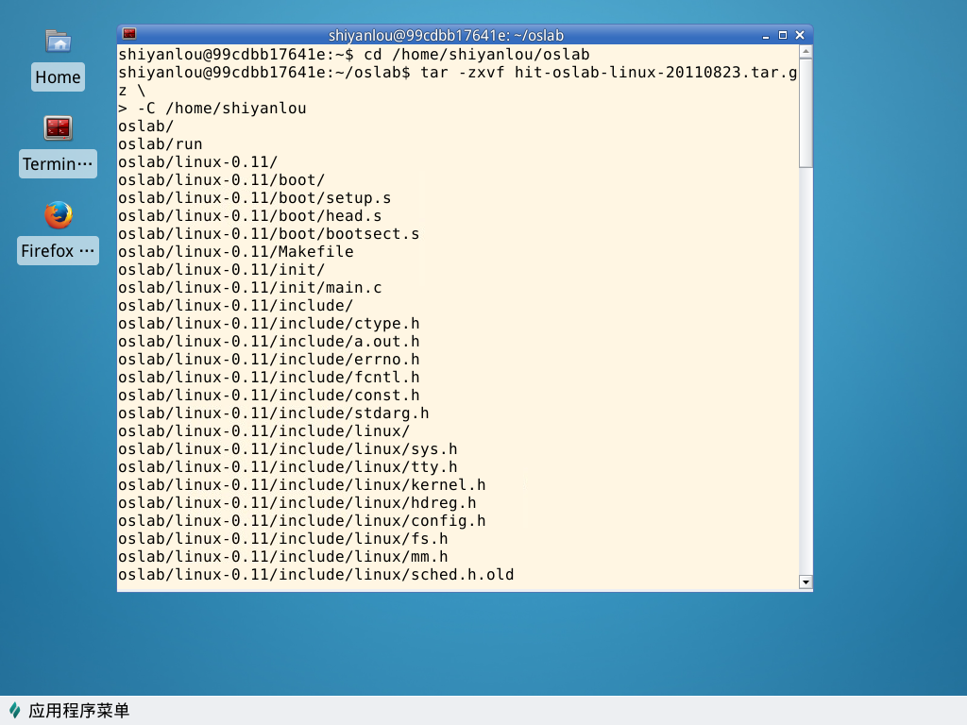Click the terminal title bar text
Viewport: 967px width, 725px height.
pos(446,35)
